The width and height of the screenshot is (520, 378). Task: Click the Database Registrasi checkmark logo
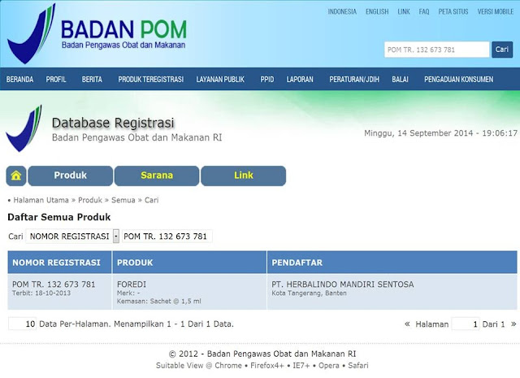tap(24, 128)
